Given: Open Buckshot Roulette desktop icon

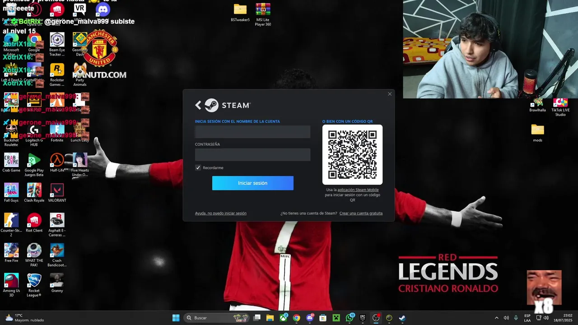Looking at the screenshot, I should tap(11, 135).
